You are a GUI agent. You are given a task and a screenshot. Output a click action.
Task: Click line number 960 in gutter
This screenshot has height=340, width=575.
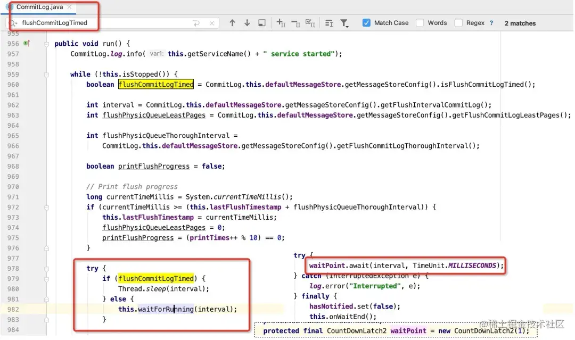click(13, 85)
